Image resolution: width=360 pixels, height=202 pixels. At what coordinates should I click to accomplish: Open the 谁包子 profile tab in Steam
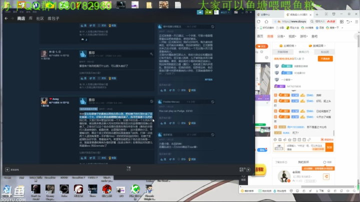coord(53,18)
